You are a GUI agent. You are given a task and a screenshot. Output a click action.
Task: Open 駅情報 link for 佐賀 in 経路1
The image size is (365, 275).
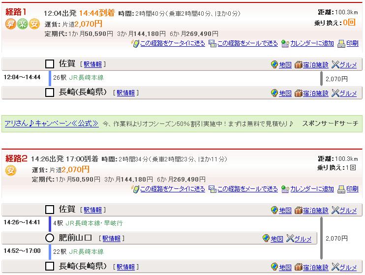pos(92,64)
